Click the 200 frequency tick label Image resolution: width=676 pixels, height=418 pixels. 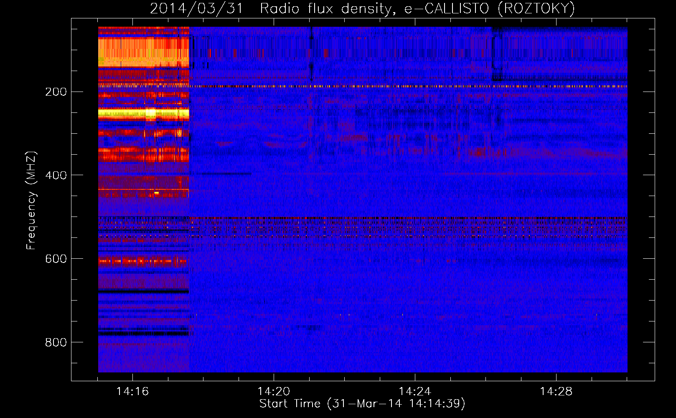(x=56, y=92)
